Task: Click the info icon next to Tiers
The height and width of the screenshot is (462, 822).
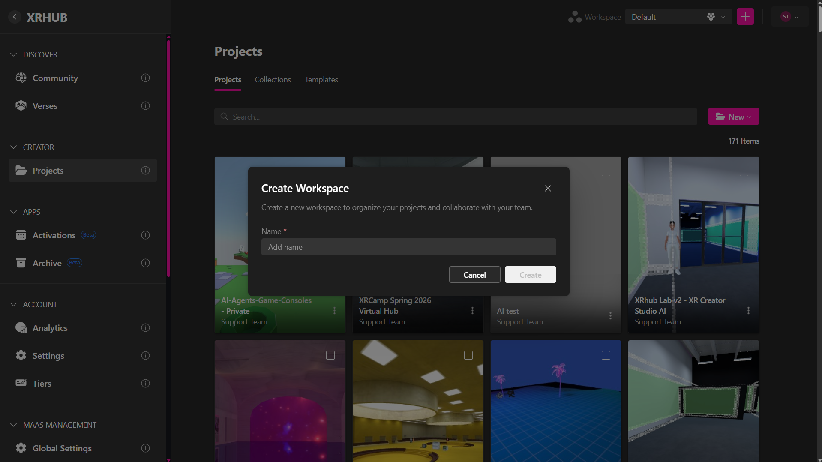Action: point(146,384)
